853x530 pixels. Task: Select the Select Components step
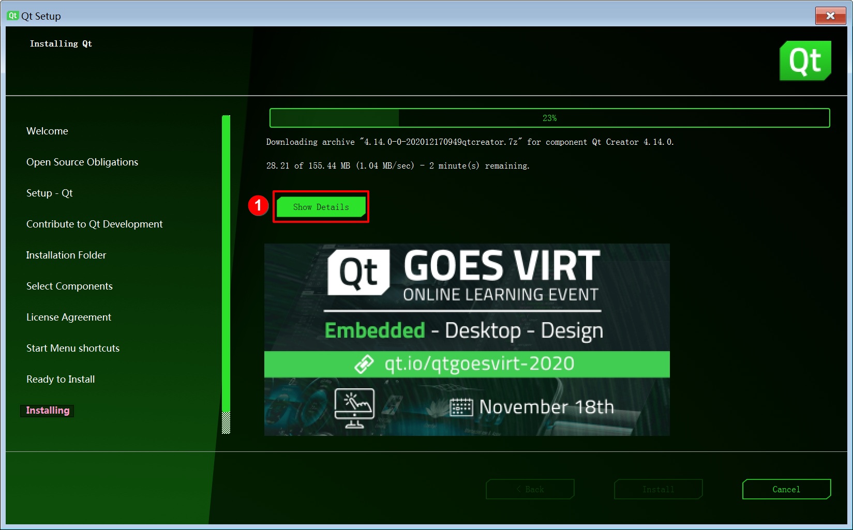pyautogui.click(x=69, y=286)
